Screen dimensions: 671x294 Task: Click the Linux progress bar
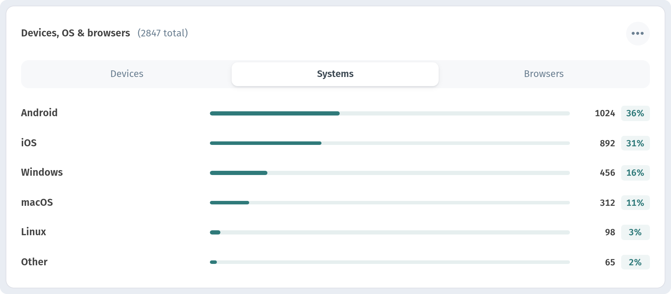click(x=390, y=232)
